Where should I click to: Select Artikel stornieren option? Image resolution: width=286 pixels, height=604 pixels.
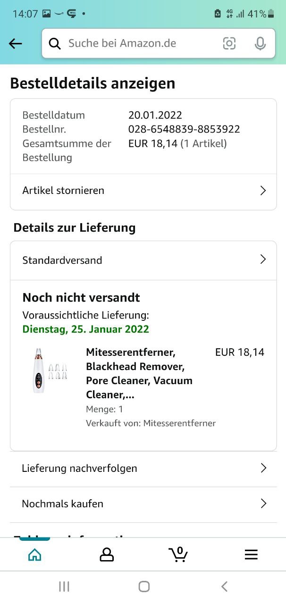pos(64,191)
